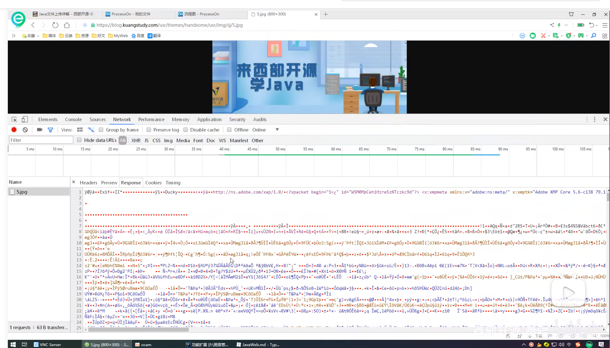Open DevTools three-dot customize menu
This screenshot has width=610, height=348.
click(x=594, y=119)
